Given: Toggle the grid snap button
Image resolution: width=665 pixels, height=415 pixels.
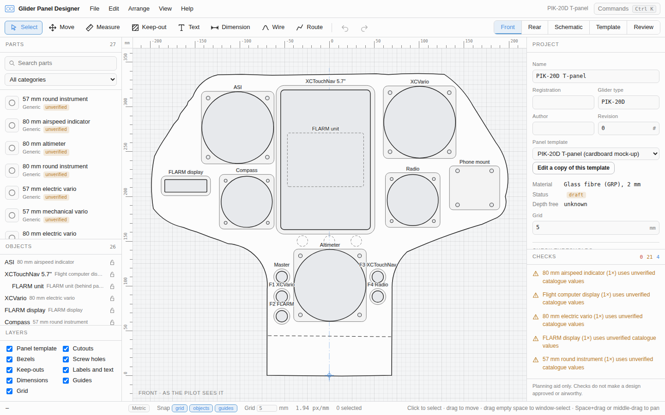Looking at the screenshot, I should tap(180, 409).
